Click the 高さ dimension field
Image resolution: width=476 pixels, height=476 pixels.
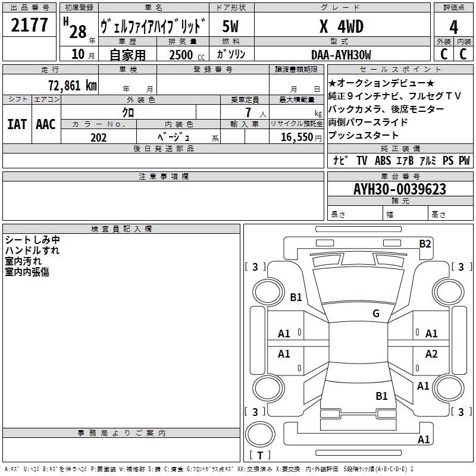pyautogui.click(x=450, y=214)
